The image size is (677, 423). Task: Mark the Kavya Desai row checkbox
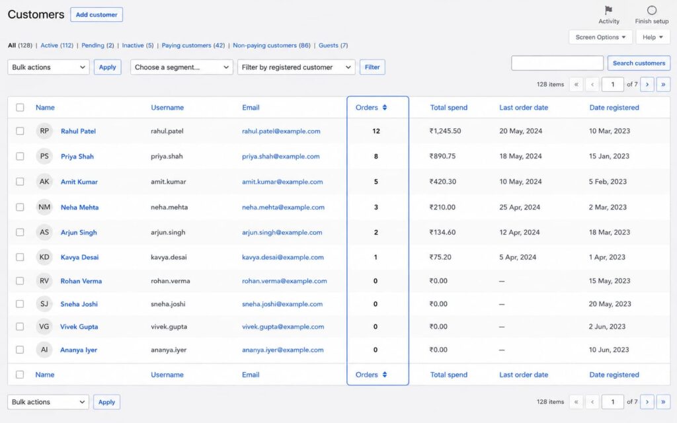pos(20,257)
